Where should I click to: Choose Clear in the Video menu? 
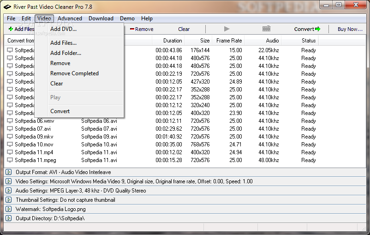(x=79, y=84)
